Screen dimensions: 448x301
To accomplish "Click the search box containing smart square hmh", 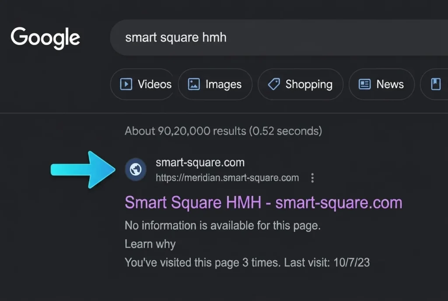I will point(279,38).
